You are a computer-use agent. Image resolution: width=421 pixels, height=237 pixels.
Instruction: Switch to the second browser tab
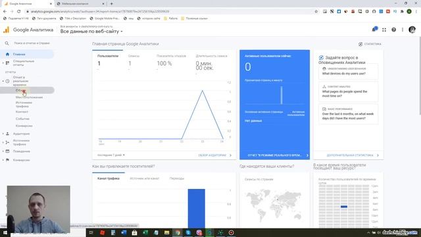[80, 4]
